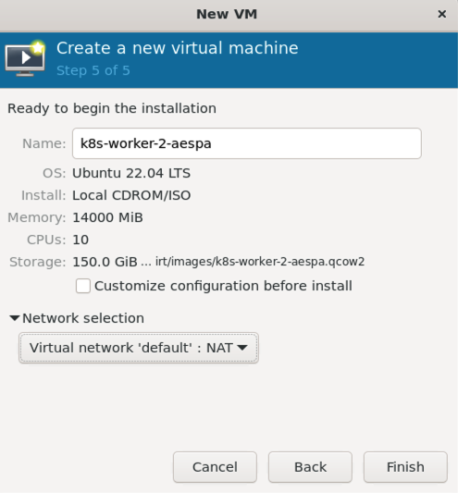
Task: Click the storage path ending in k8s-worker-2-aespa.qcow2
Action: click(260, 262)
